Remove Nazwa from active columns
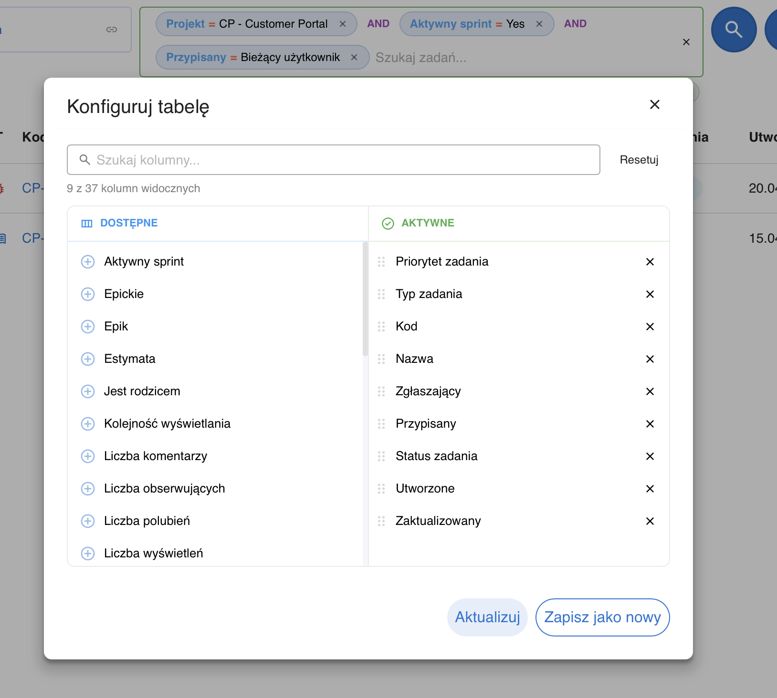 650,359
